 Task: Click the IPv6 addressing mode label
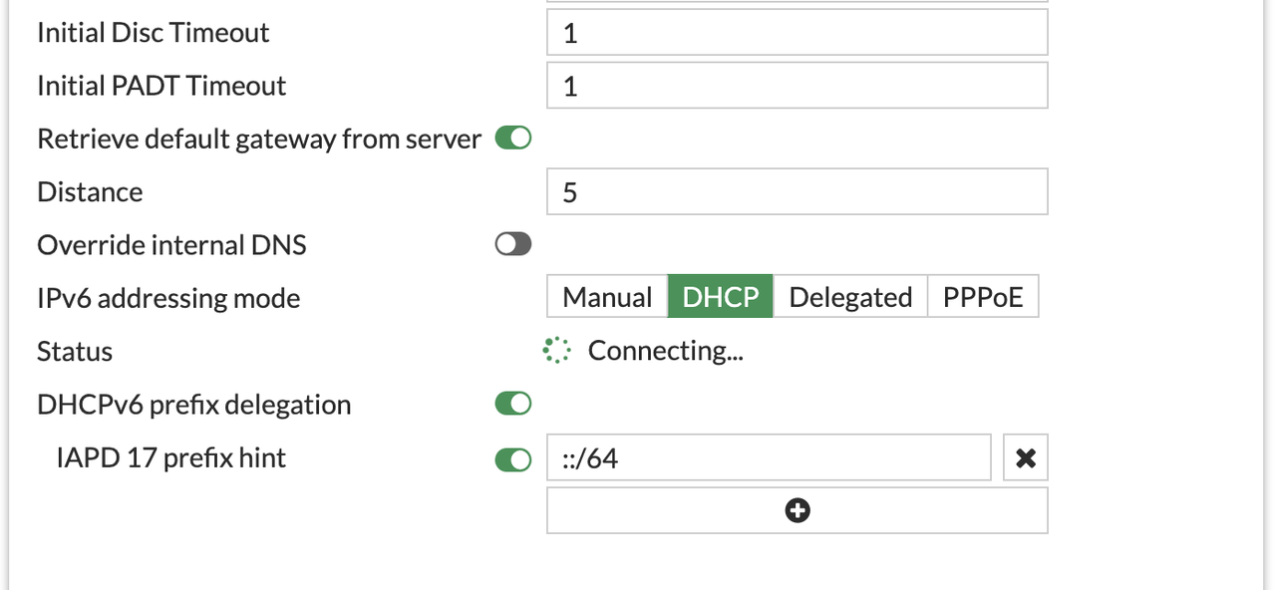[x=168, y=298]
